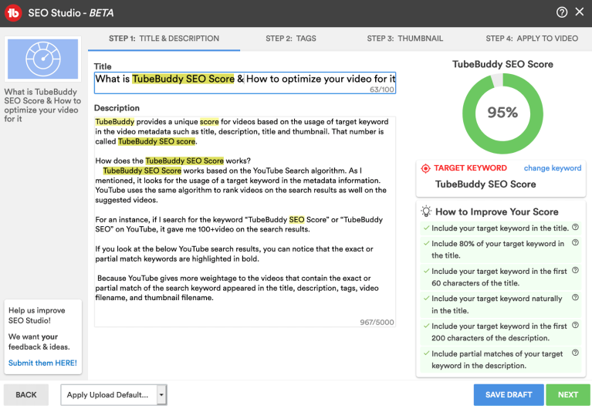Switch to Step 4: Apply to Video tab
This screenshot has height=409, width=592.
532,39
